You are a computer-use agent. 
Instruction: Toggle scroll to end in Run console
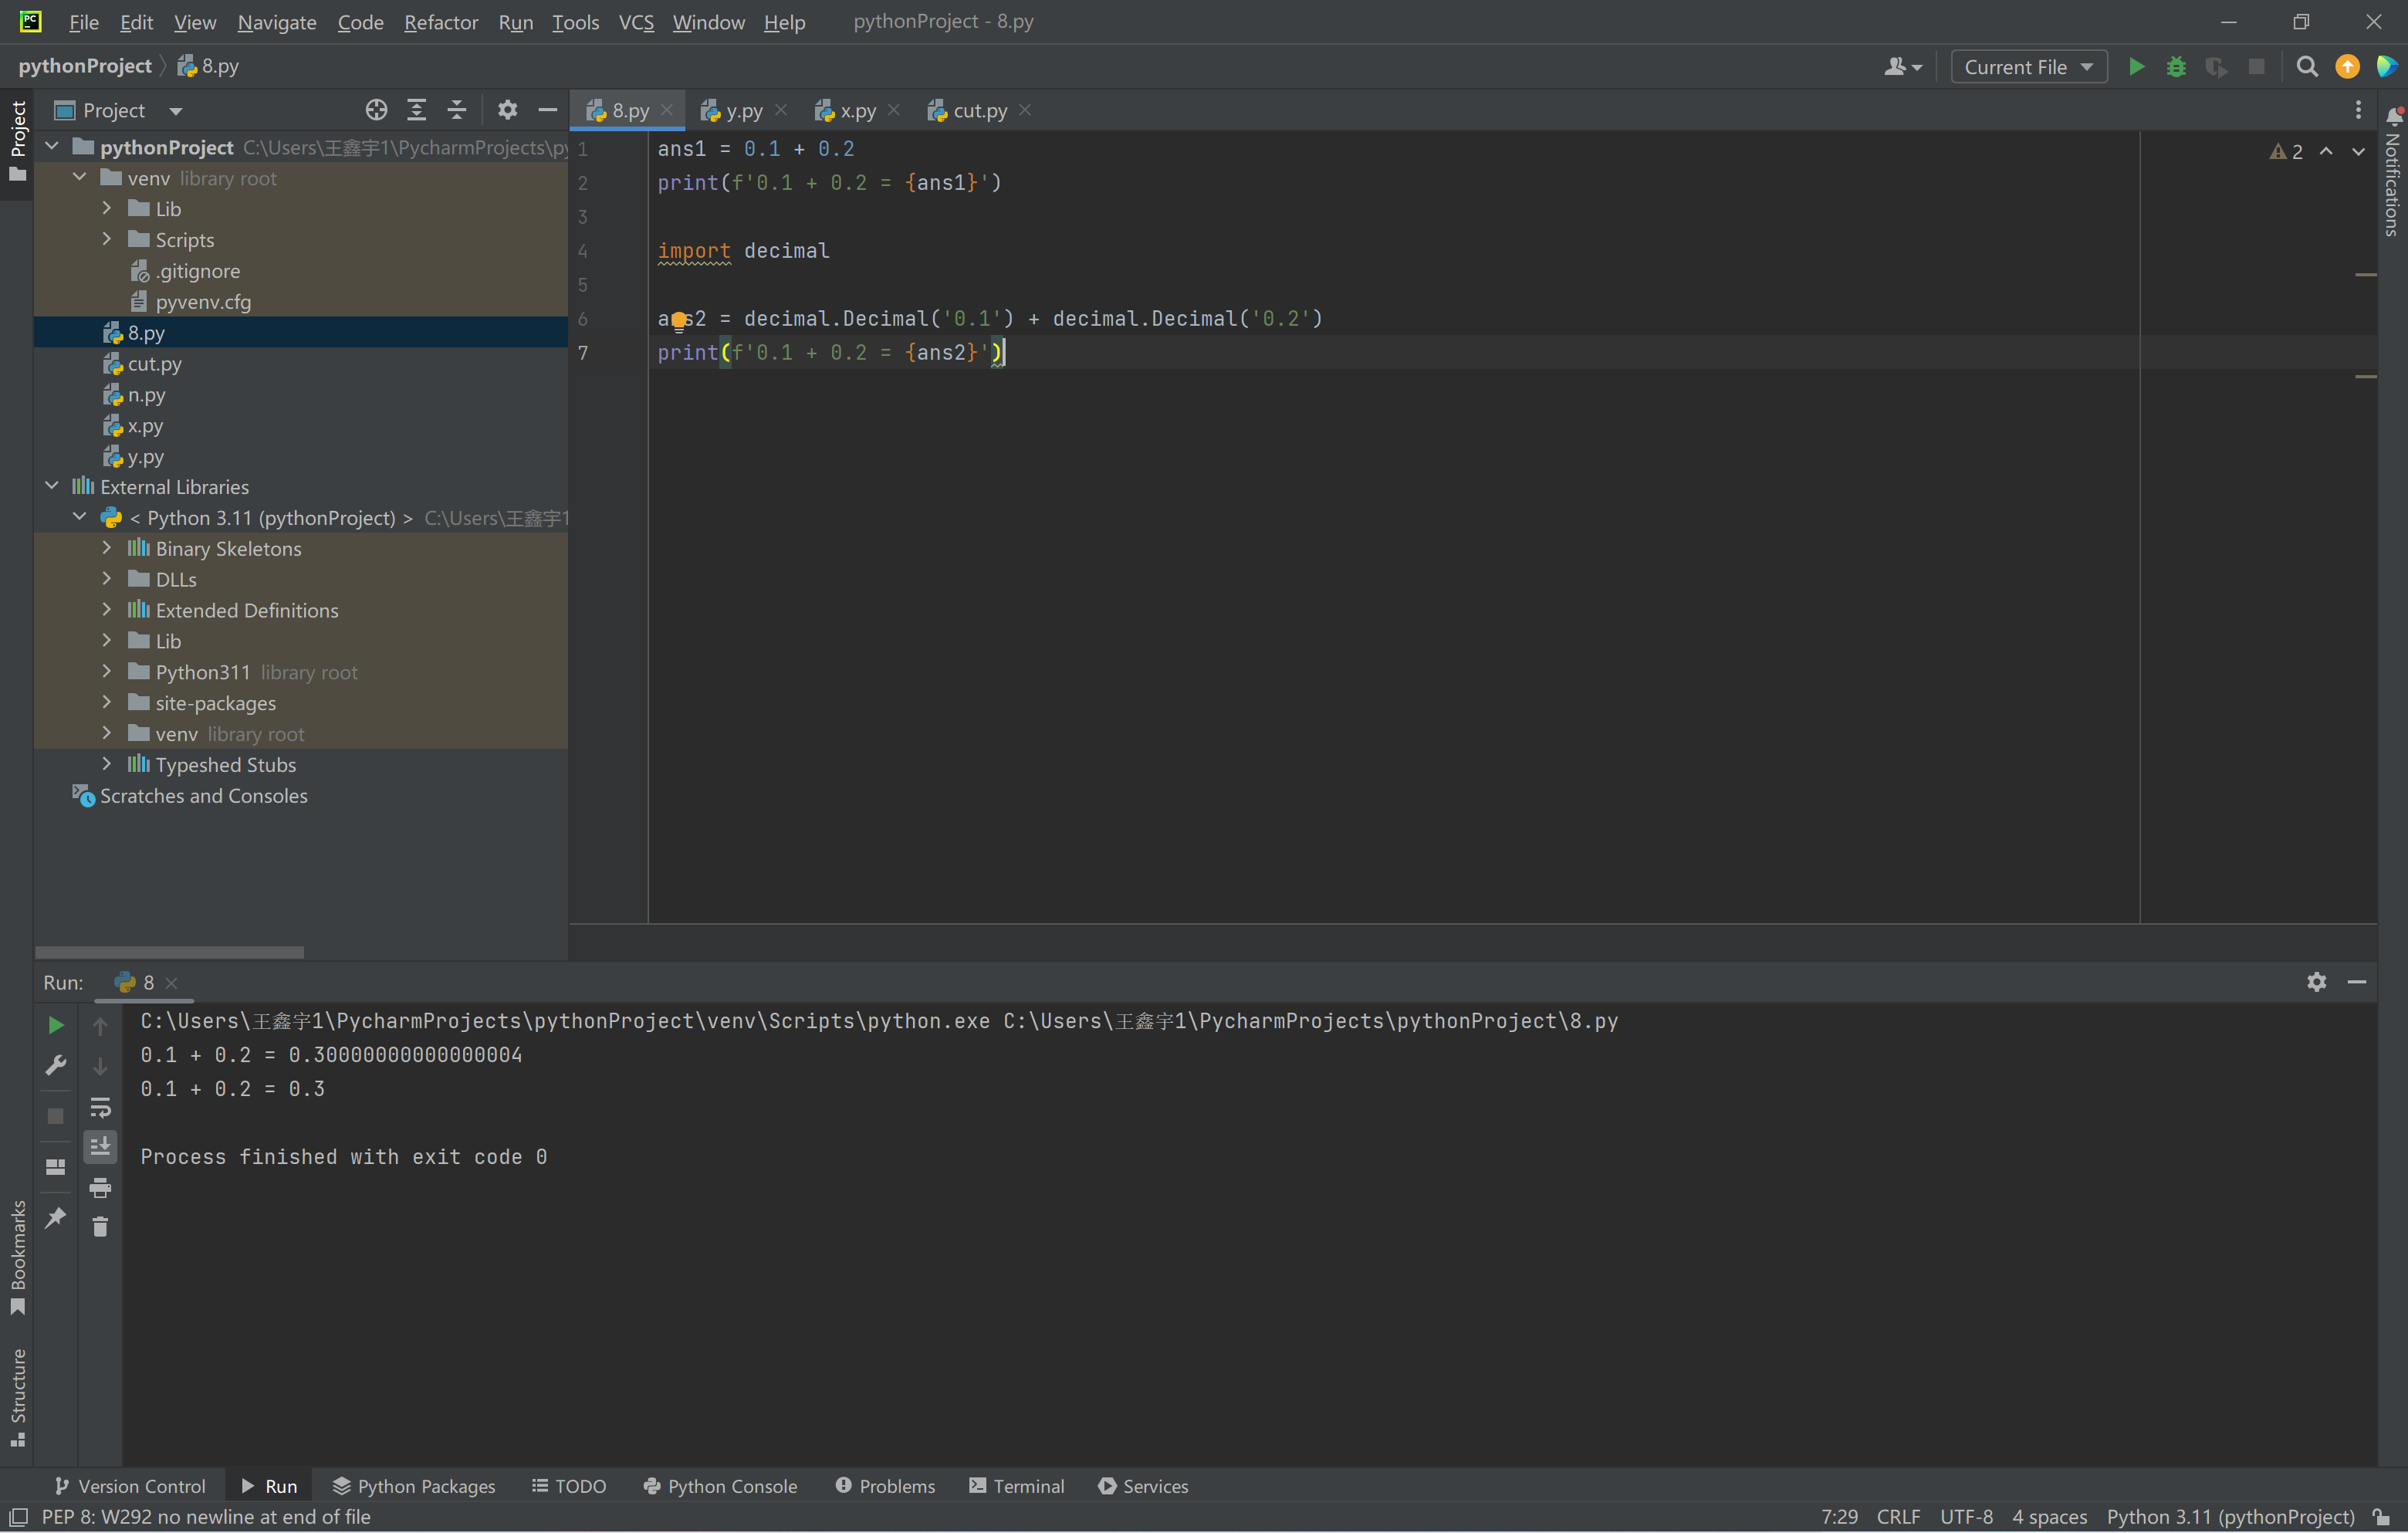(100, 1147)
